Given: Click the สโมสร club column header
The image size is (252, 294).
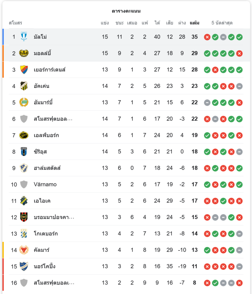Looking at the screenshot, I should pyautogui.click(x=15, y=23).
